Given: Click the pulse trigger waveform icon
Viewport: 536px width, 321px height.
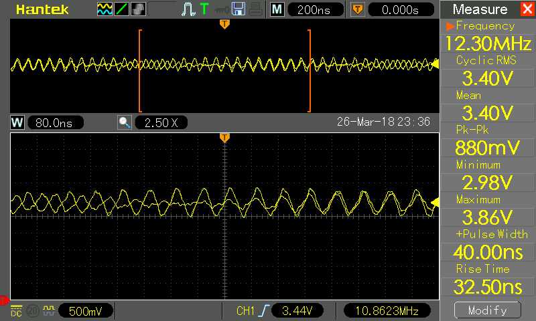Looking at the screenshot, I should coord(188,9).
